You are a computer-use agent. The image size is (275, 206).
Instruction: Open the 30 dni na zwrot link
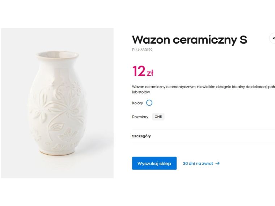pos(198,163)
